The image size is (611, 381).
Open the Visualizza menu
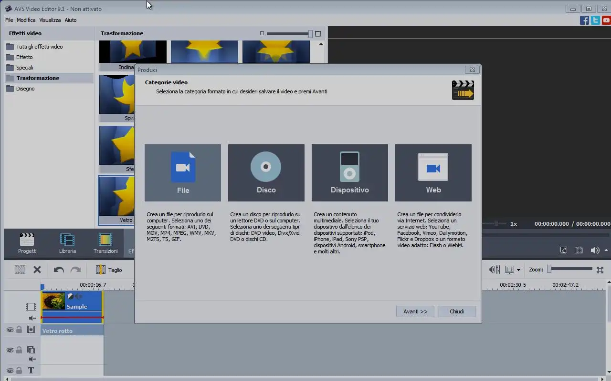point(50,20)
